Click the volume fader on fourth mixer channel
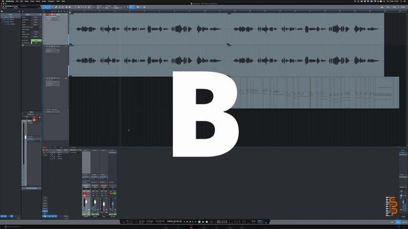 (x=113, y=204)
